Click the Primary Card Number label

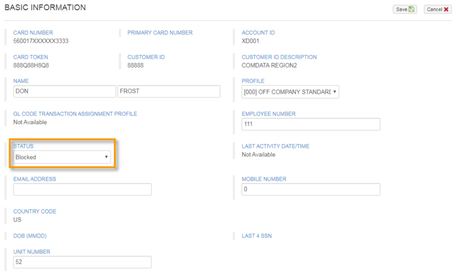159,33
